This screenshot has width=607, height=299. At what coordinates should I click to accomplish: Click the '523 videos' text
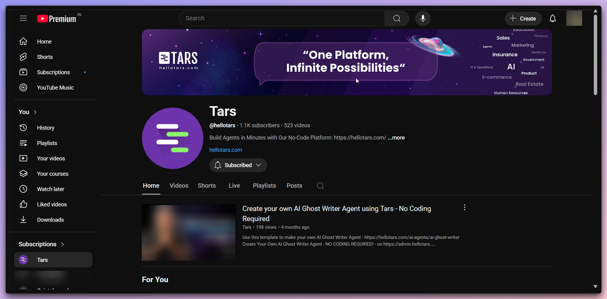(x=297, y=125)
